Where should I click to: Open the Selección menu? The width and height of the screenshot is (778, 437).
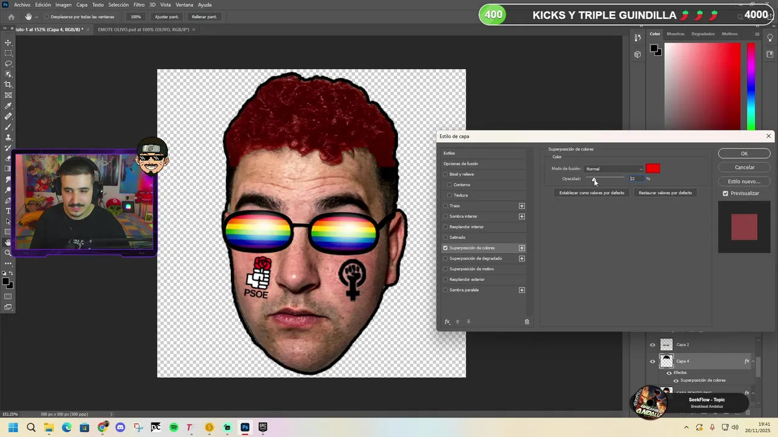click(x=119, y=5)
